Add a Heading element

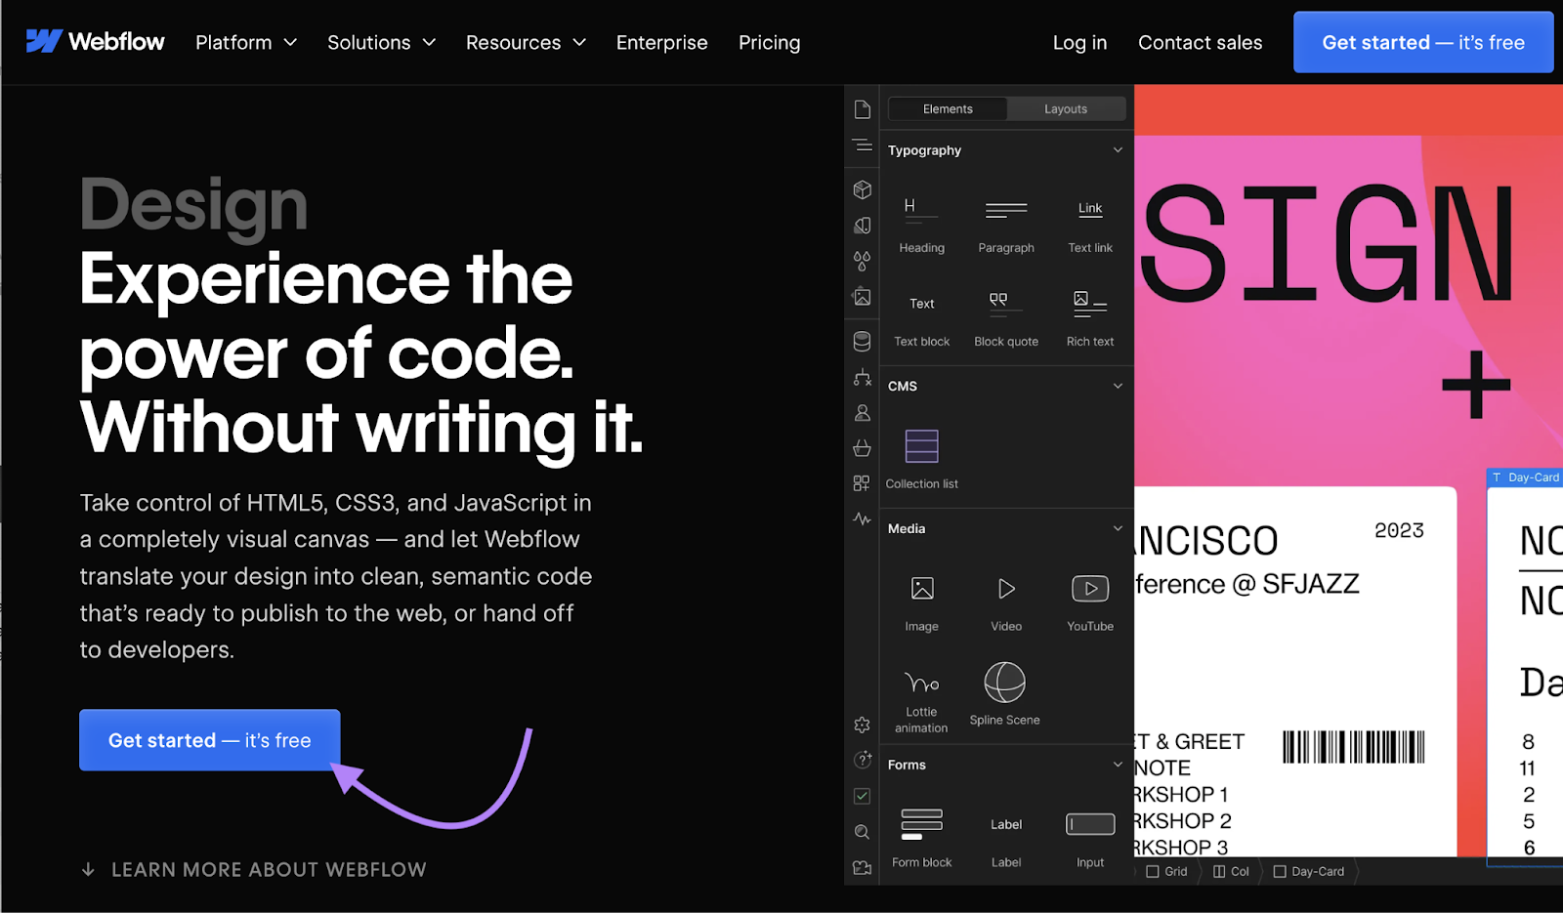(921, 226)
